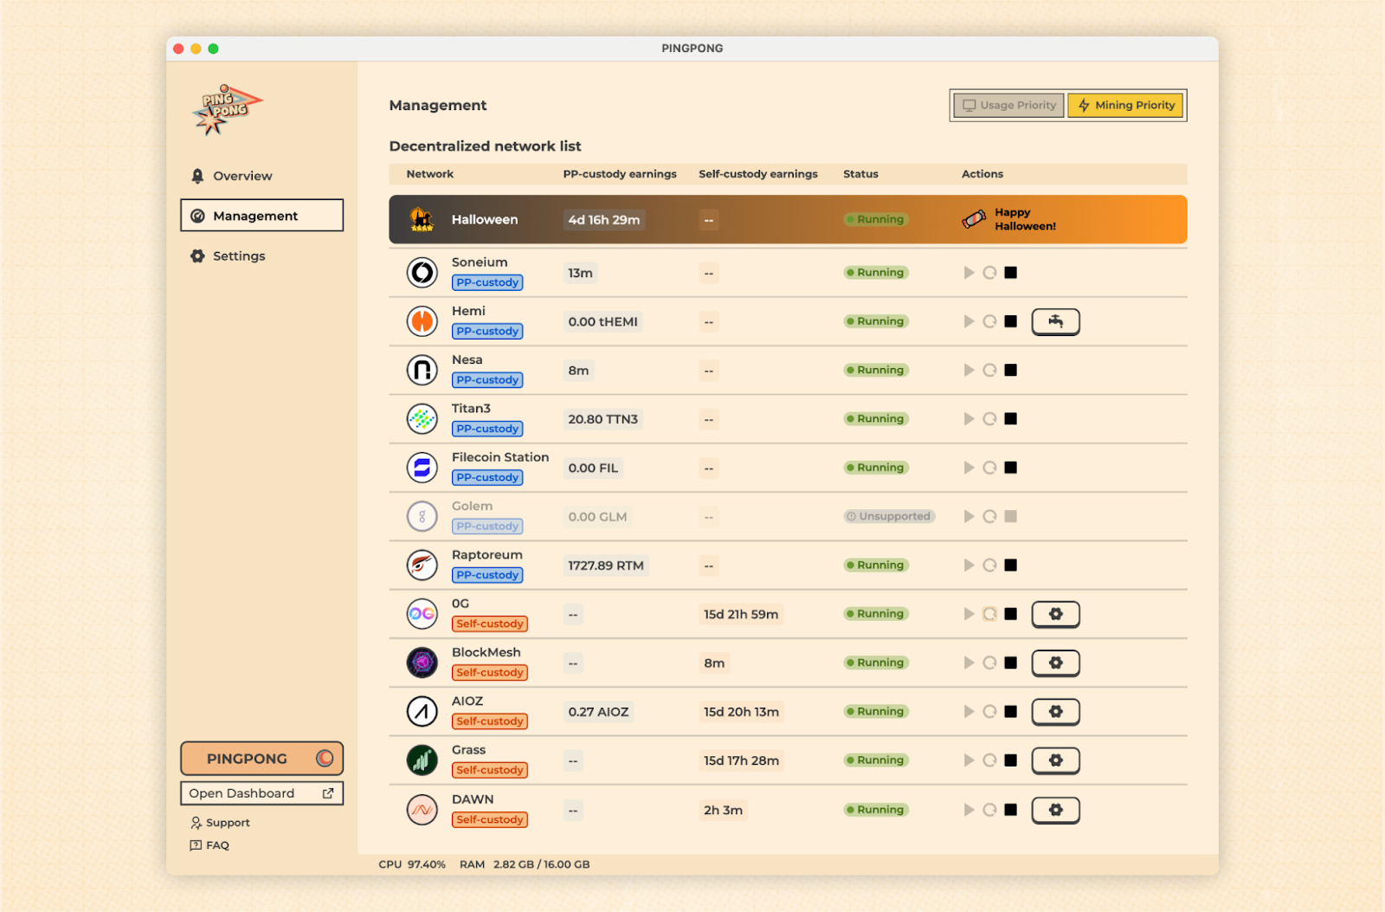
Task: Click DAWN Running status badge
Action: [876, 810]
